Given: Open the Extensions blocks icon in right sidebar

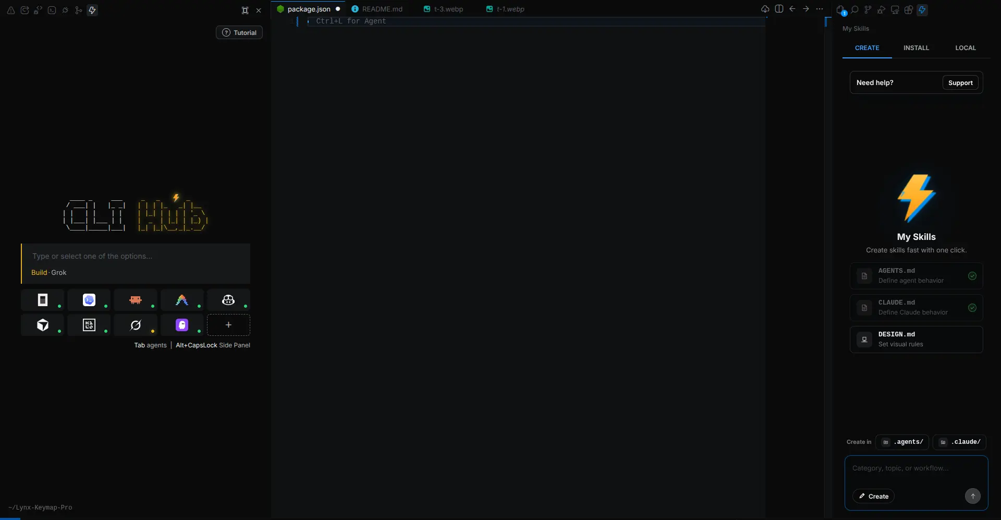Looking at the screenshot, I should 909,10.
